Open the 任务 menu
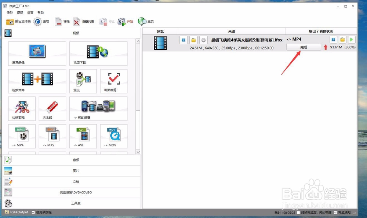This screenshot has width=367, height=218. (x=10, y=12)
